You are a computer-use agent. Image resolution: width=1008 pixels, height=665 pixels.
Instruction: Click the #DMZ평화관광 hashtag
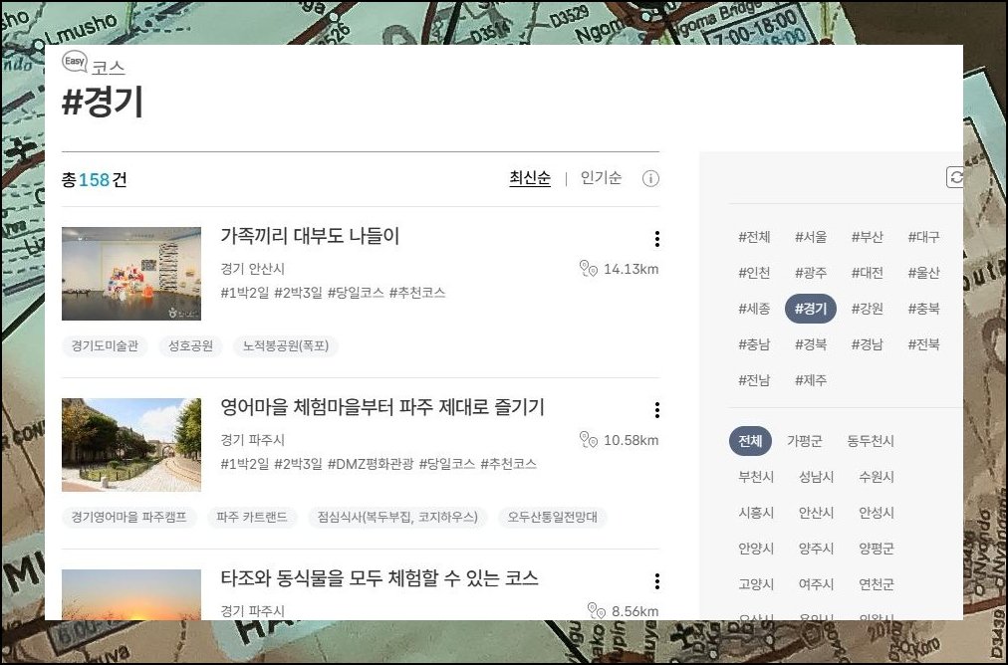[x=371, y=464]
